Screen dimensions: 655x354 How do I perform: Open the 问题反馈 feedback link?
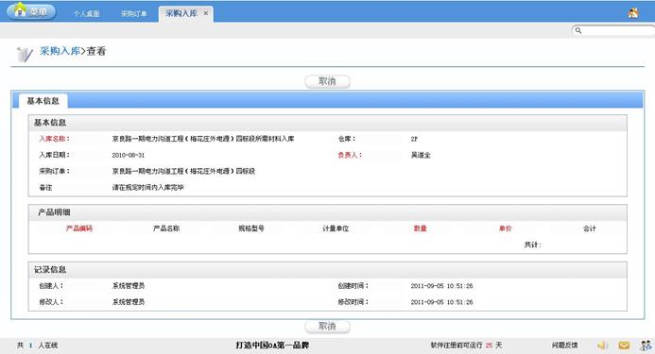564,346
